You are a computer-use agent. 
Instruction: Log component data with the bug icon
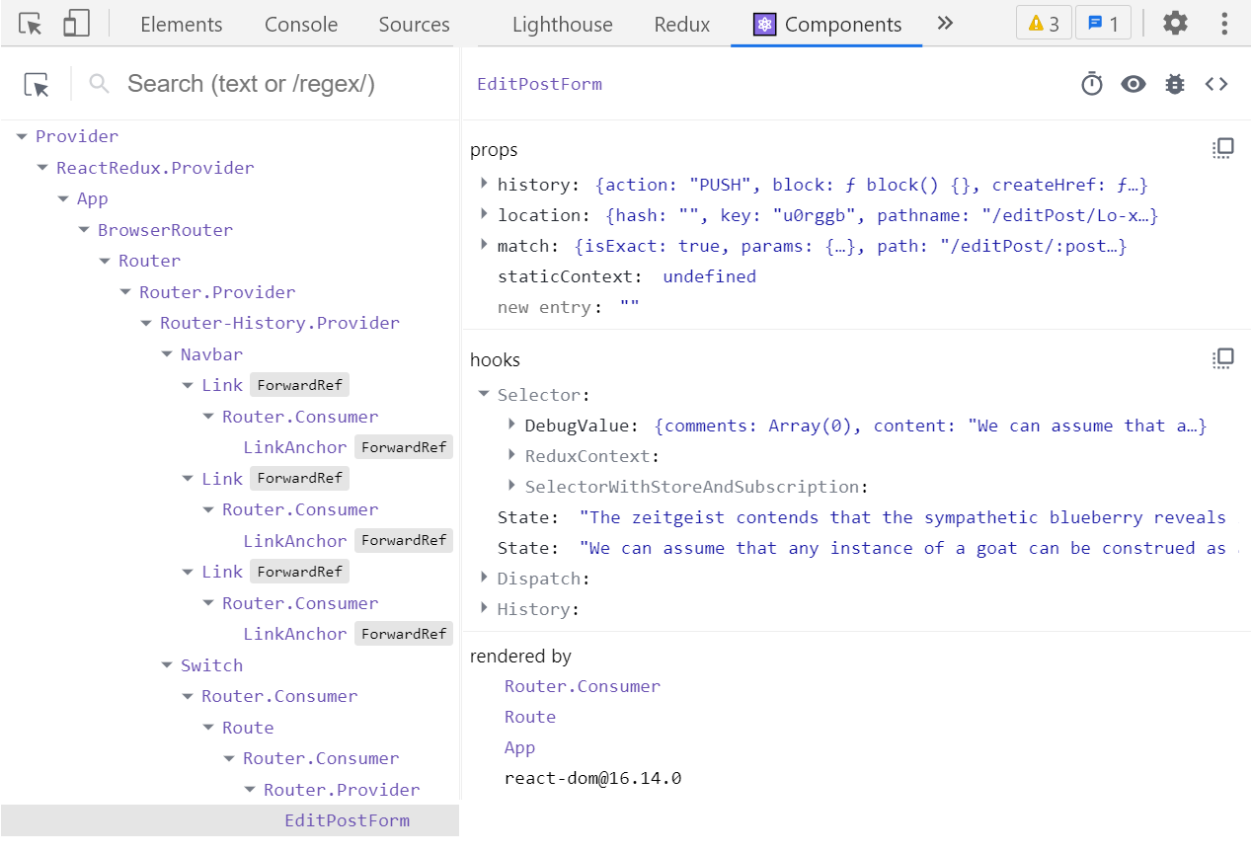pos(1175,85)
